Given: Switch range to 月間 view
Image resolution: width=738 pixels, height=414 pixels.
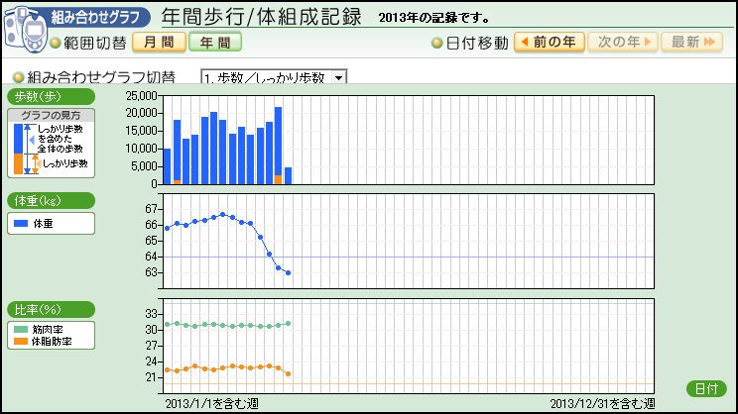Looking at the screenshot, I should [158, 43].
